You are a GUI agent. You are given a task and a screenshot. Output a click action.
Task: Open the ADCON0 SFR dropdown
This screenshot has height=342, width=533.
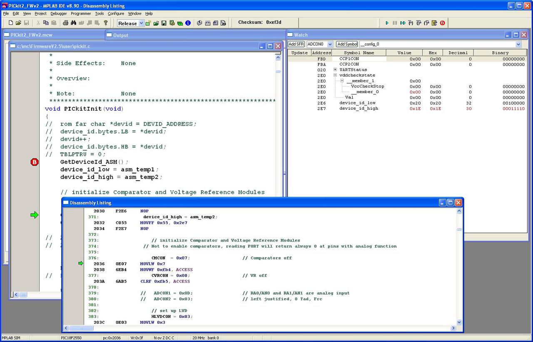330,44
